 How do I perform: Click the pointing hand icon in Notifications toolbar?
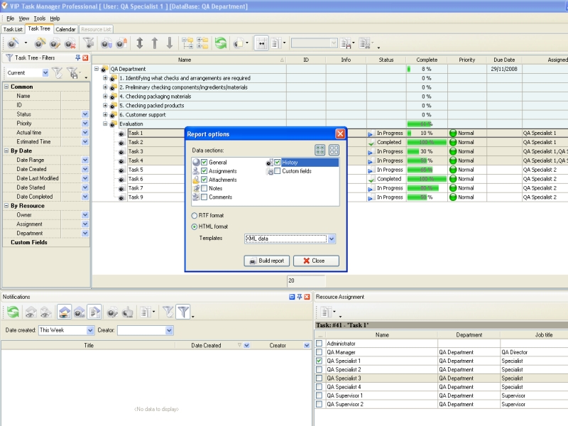tap(128, 312)
